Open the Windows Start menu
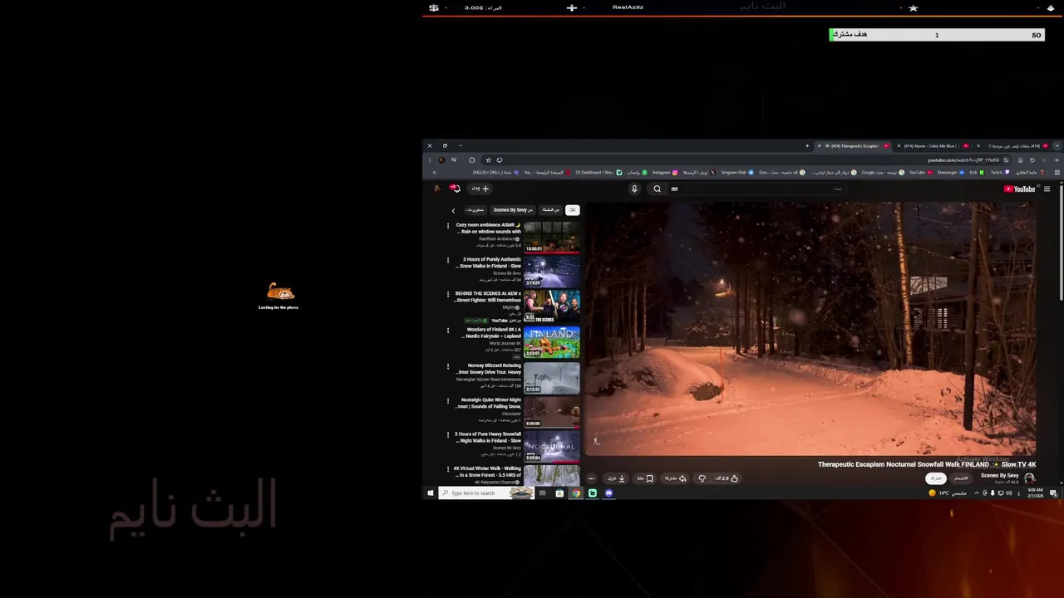 tap(431, 493)
